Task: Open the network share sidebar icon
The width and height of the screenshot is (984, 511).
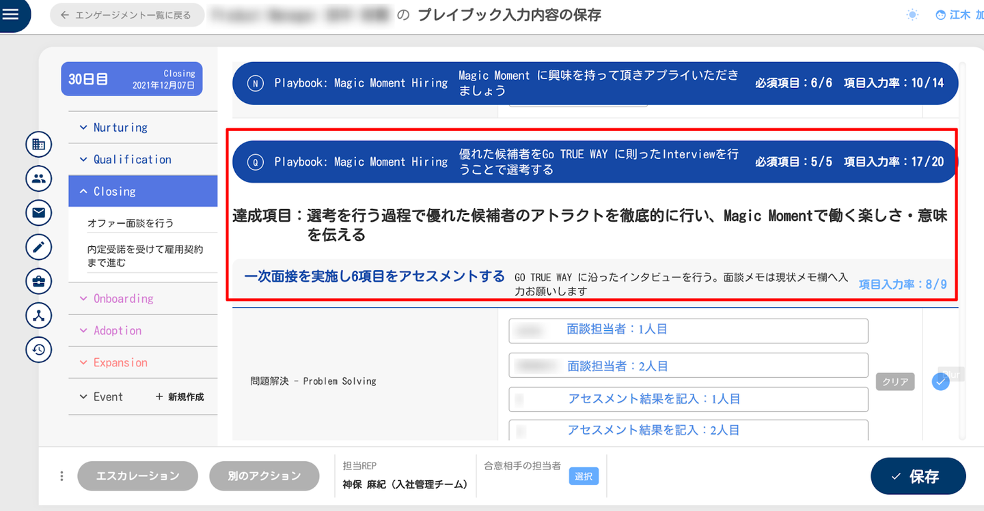Action: pos(39,315)
